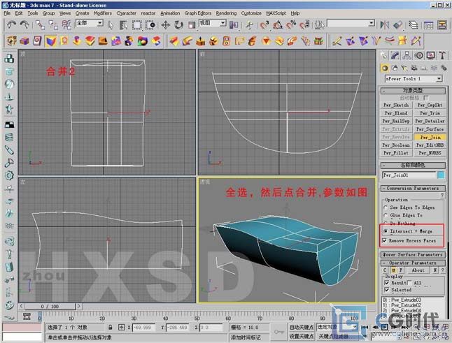Open the Motion command panel tab
The width and height of the screenshot is (452, 343).
tap(419, 55)
